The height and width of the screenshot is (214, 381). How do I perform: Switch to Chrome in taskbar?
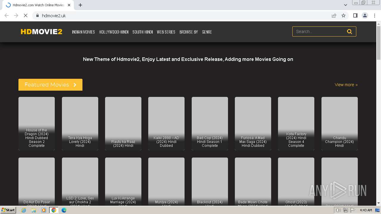coord(54,210)
